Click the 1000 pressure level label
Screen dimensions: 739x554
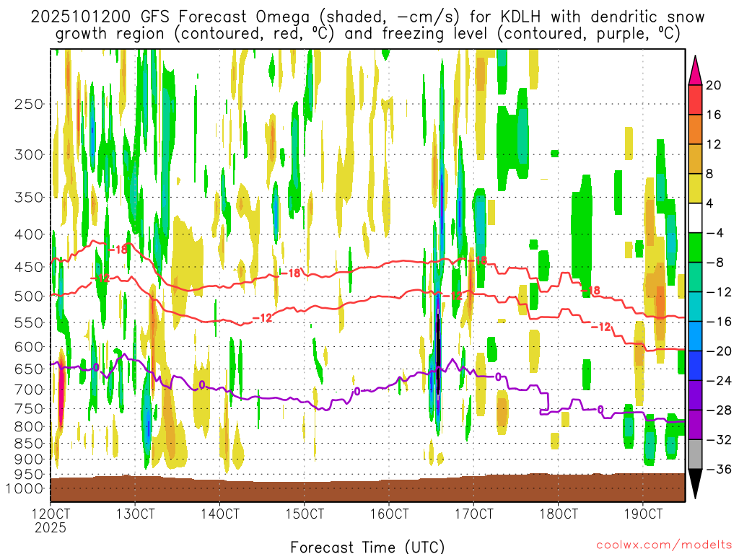pos(25,488)
